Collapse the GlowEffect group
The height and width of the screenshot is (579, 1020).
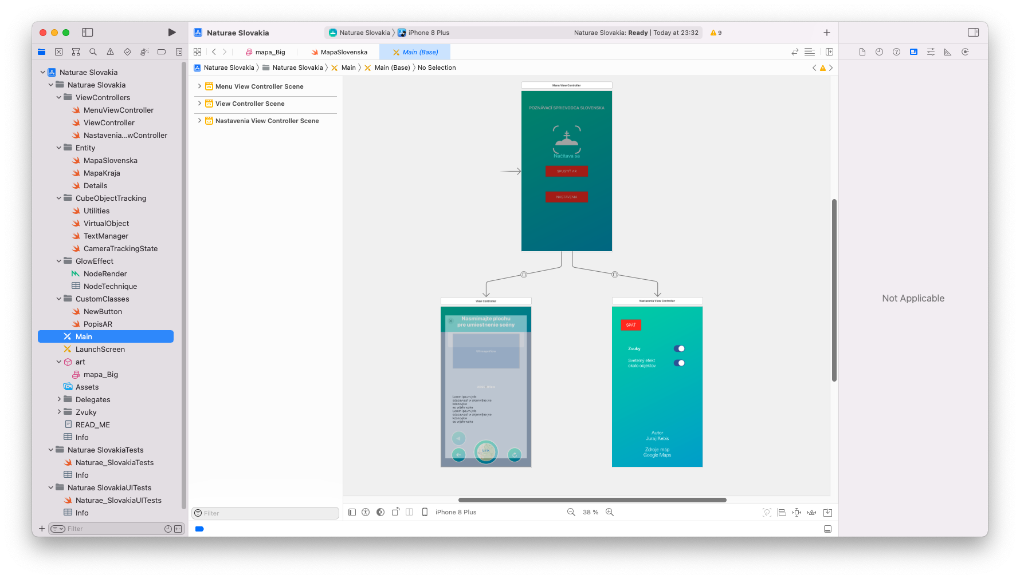59,261
